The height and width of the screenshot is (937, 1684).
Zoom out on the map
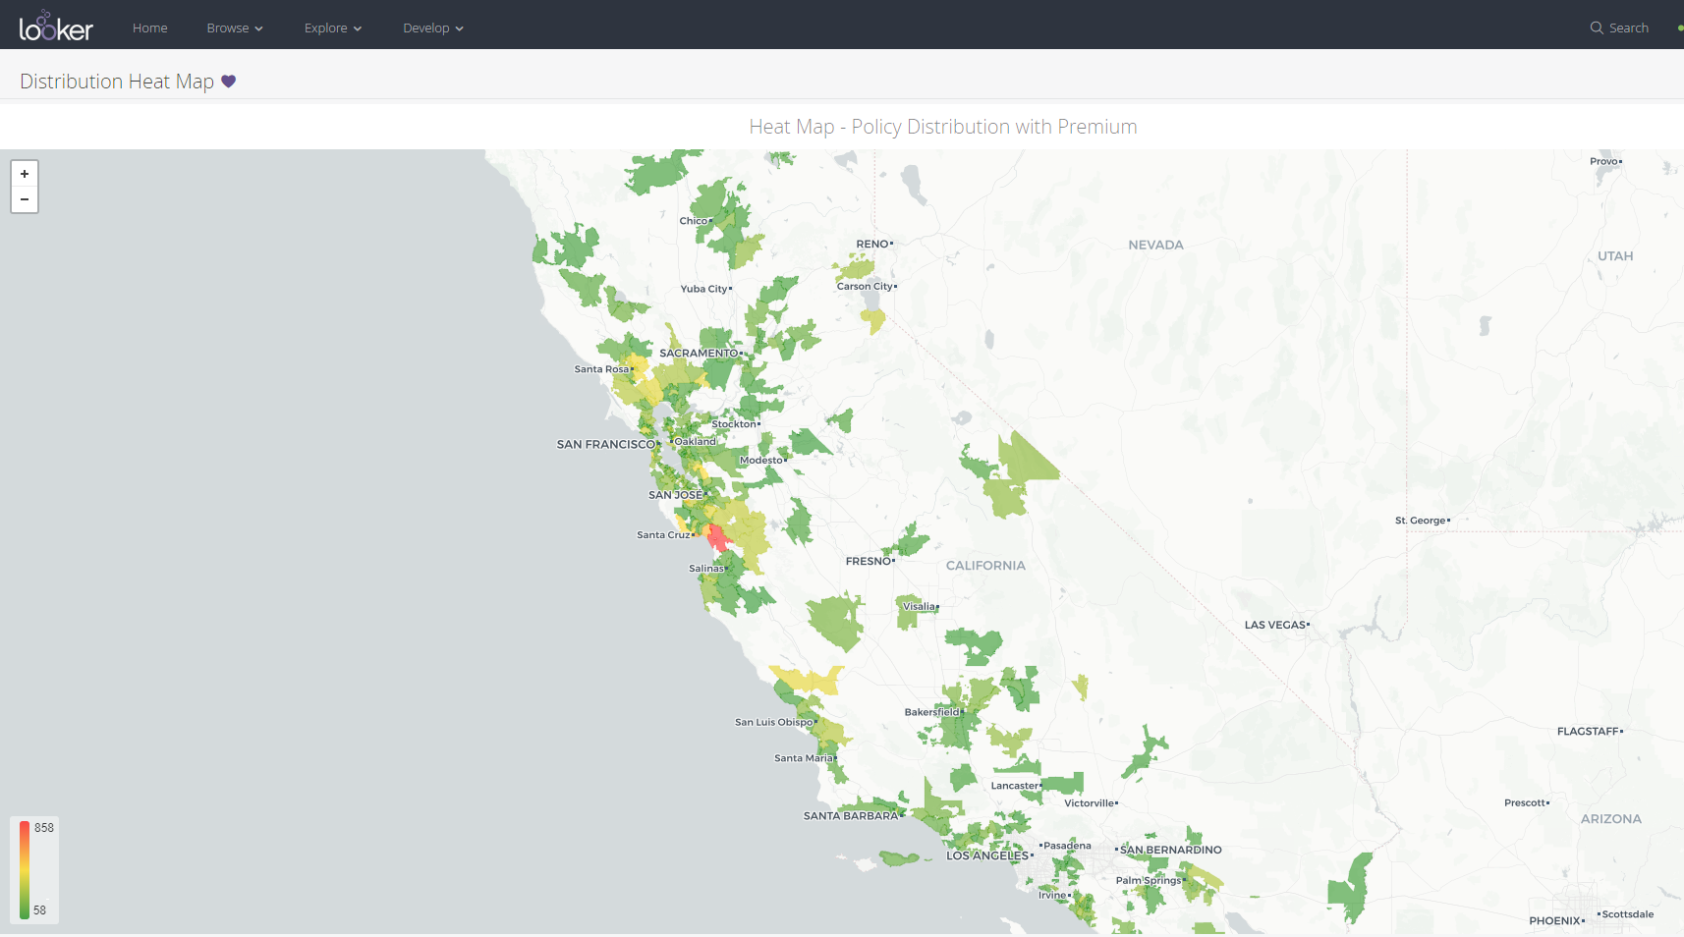point(25,199)
